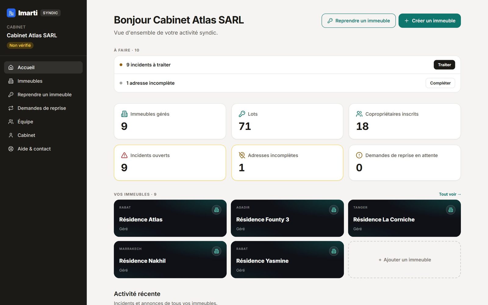Click the building icon on Immeubles gérés card
The width and height of the screenshot is (488, 305).
[x=124, y=114]
